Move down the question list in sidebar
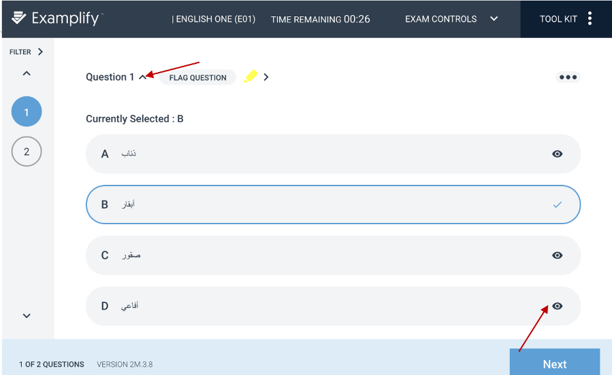 27,316
